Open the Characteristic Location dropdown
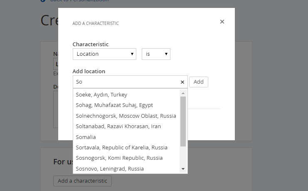Image resolution: width=308 pixels, height=191 pixels. pyautogui.click(x=104, y=54)
